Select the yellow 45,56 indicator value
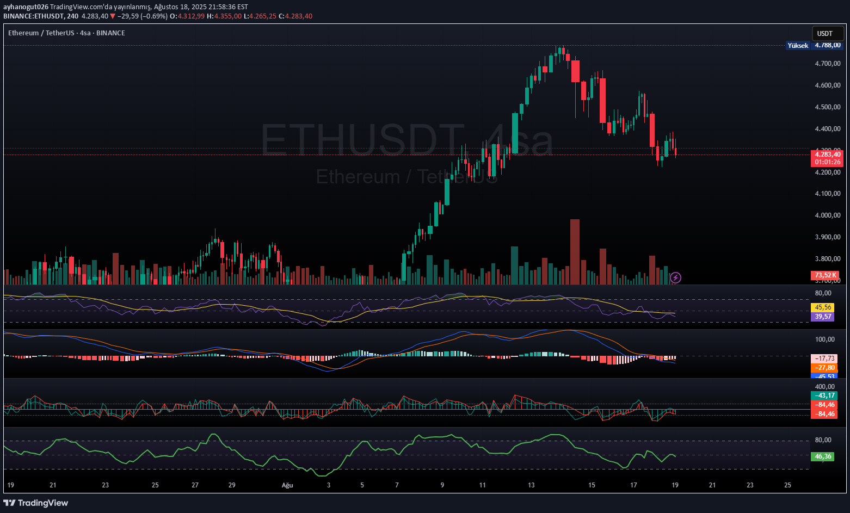Image resolution: width=850 pixels, height=513 pixels. coord(823,307)
